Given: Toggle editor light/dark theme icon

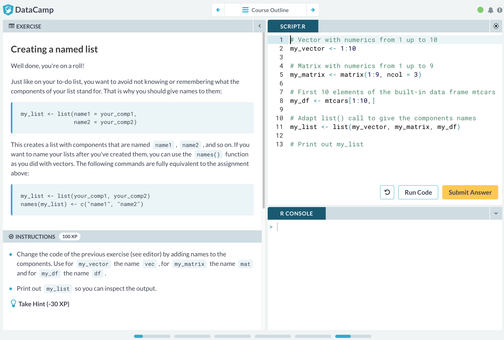Looking at the screenshot, I should coord(496,26).
